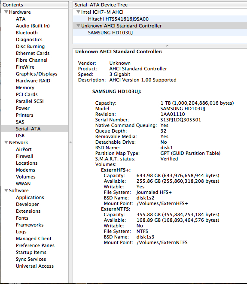Collapse the Intel ICH7-M AHCI node

click(78, 12)
